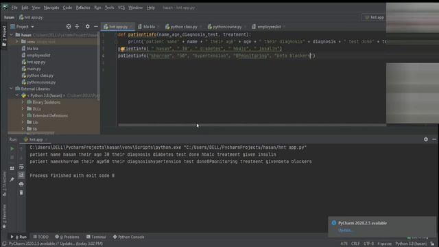Open the Tools menu

tap(109, 8)
